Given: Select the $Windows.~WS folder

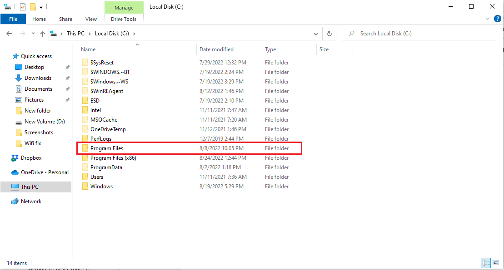Looking at the screenshot, I should (109, 82).
